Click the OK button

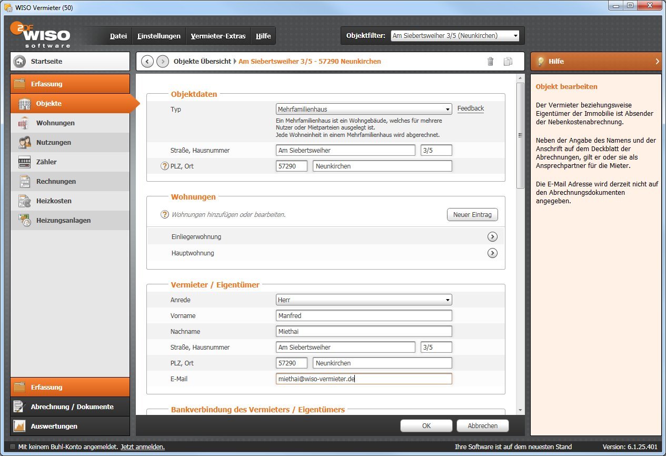pos(426,426)
